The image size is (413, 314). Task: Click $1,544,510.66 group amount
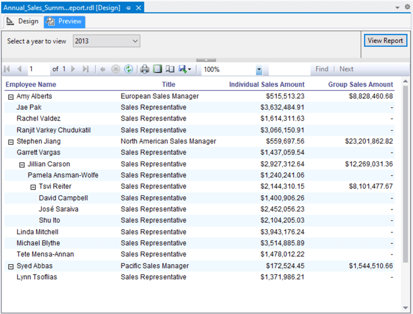(371, 266)
